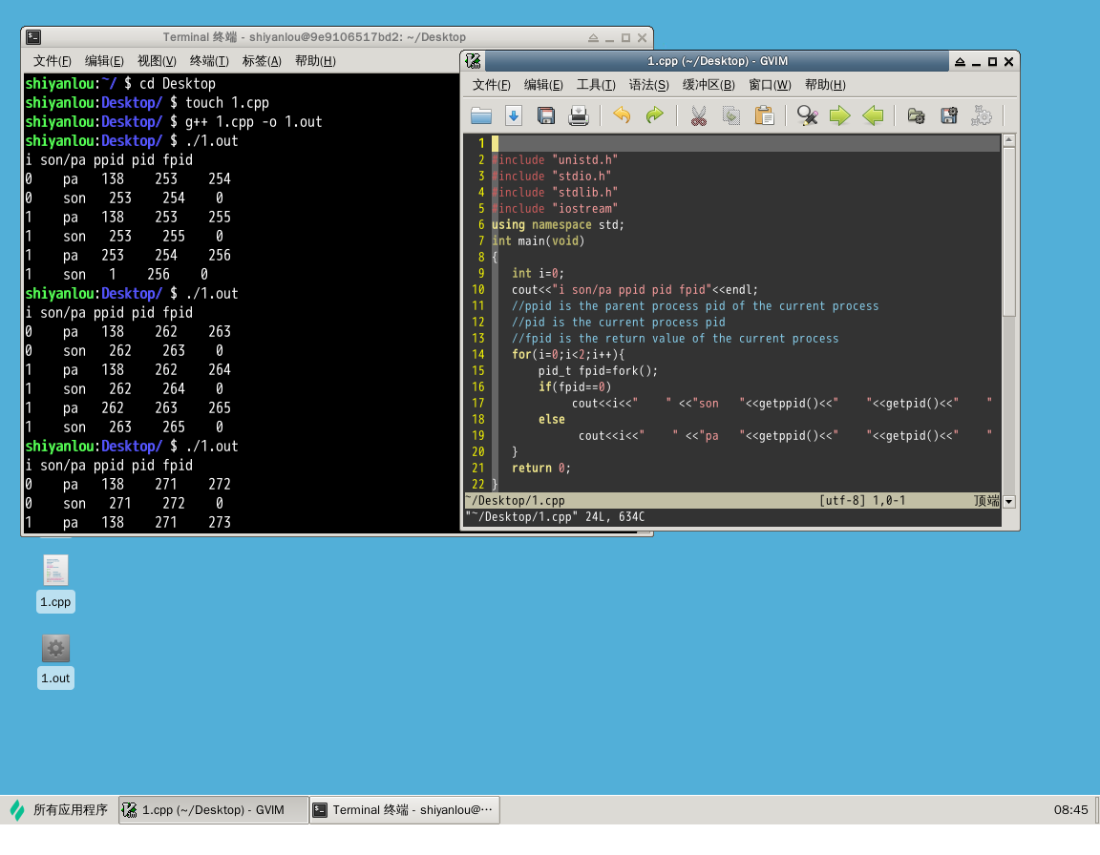Click the Load Session folder-gear icon
The image size is (1100, 855).
click(x=916, y=116)
